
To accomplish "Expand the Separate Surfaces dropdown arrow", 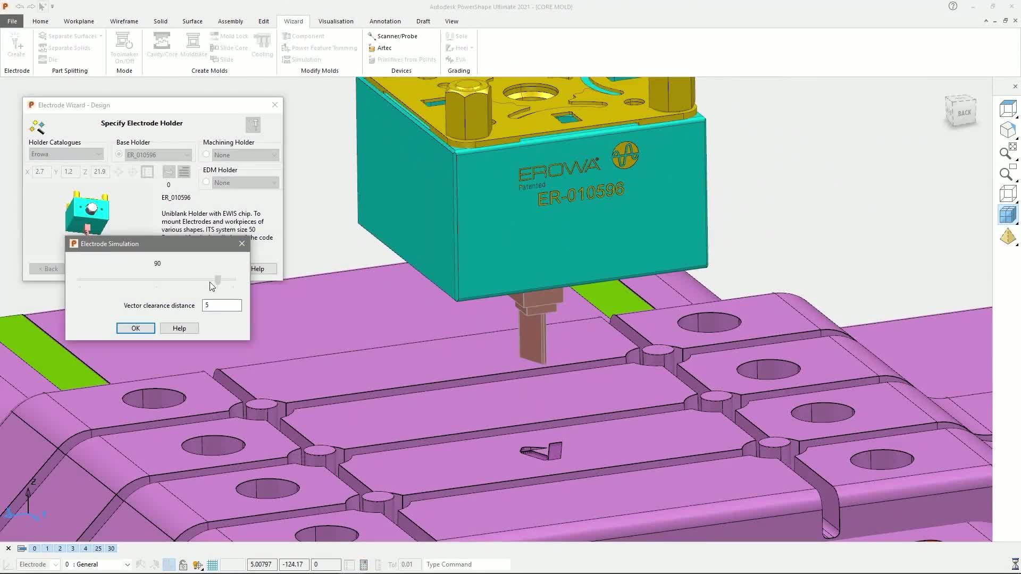I will tap(101, 36).
